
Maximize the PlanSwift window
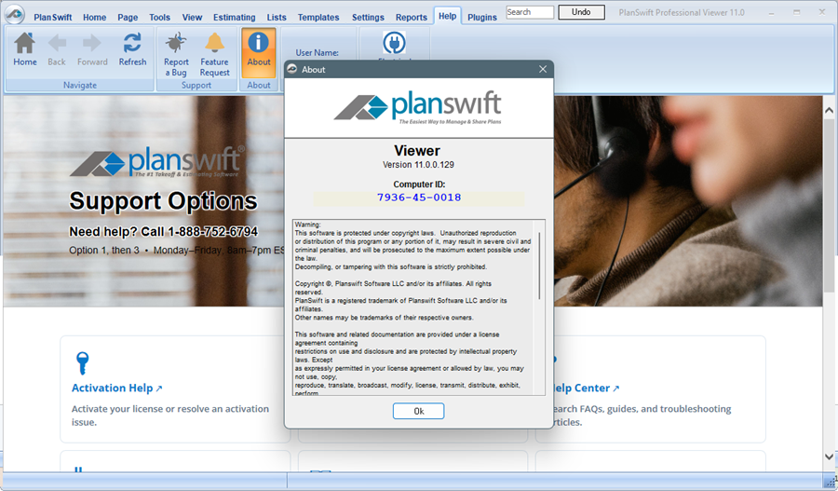pyautogui.click(x=796, y=12)
